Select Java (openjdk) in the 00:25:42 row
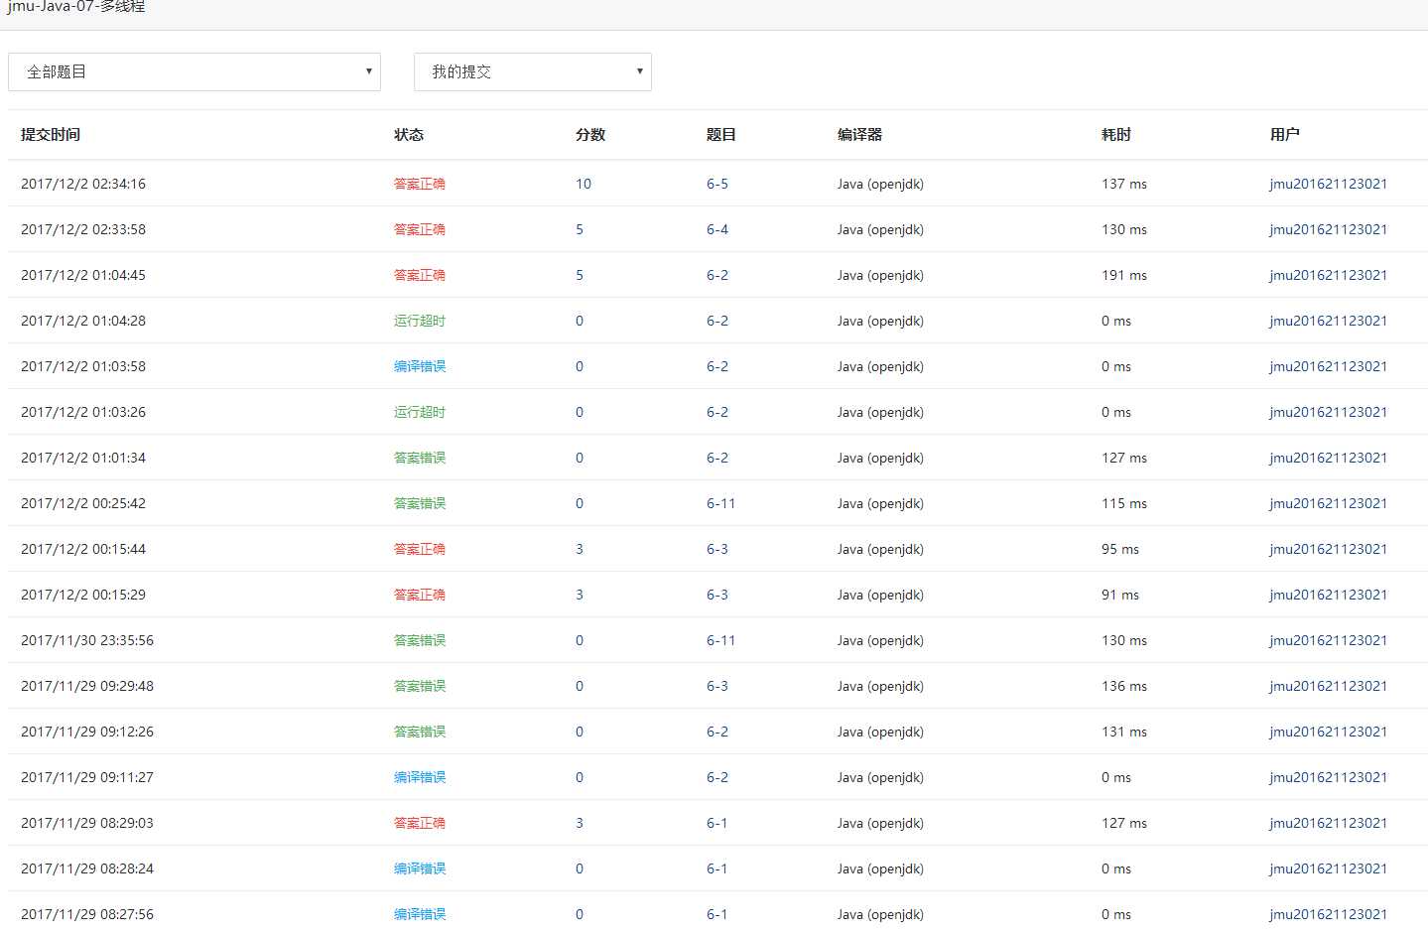The height and width of the screenshot is (935, 1428). click(x=880, y=503)
